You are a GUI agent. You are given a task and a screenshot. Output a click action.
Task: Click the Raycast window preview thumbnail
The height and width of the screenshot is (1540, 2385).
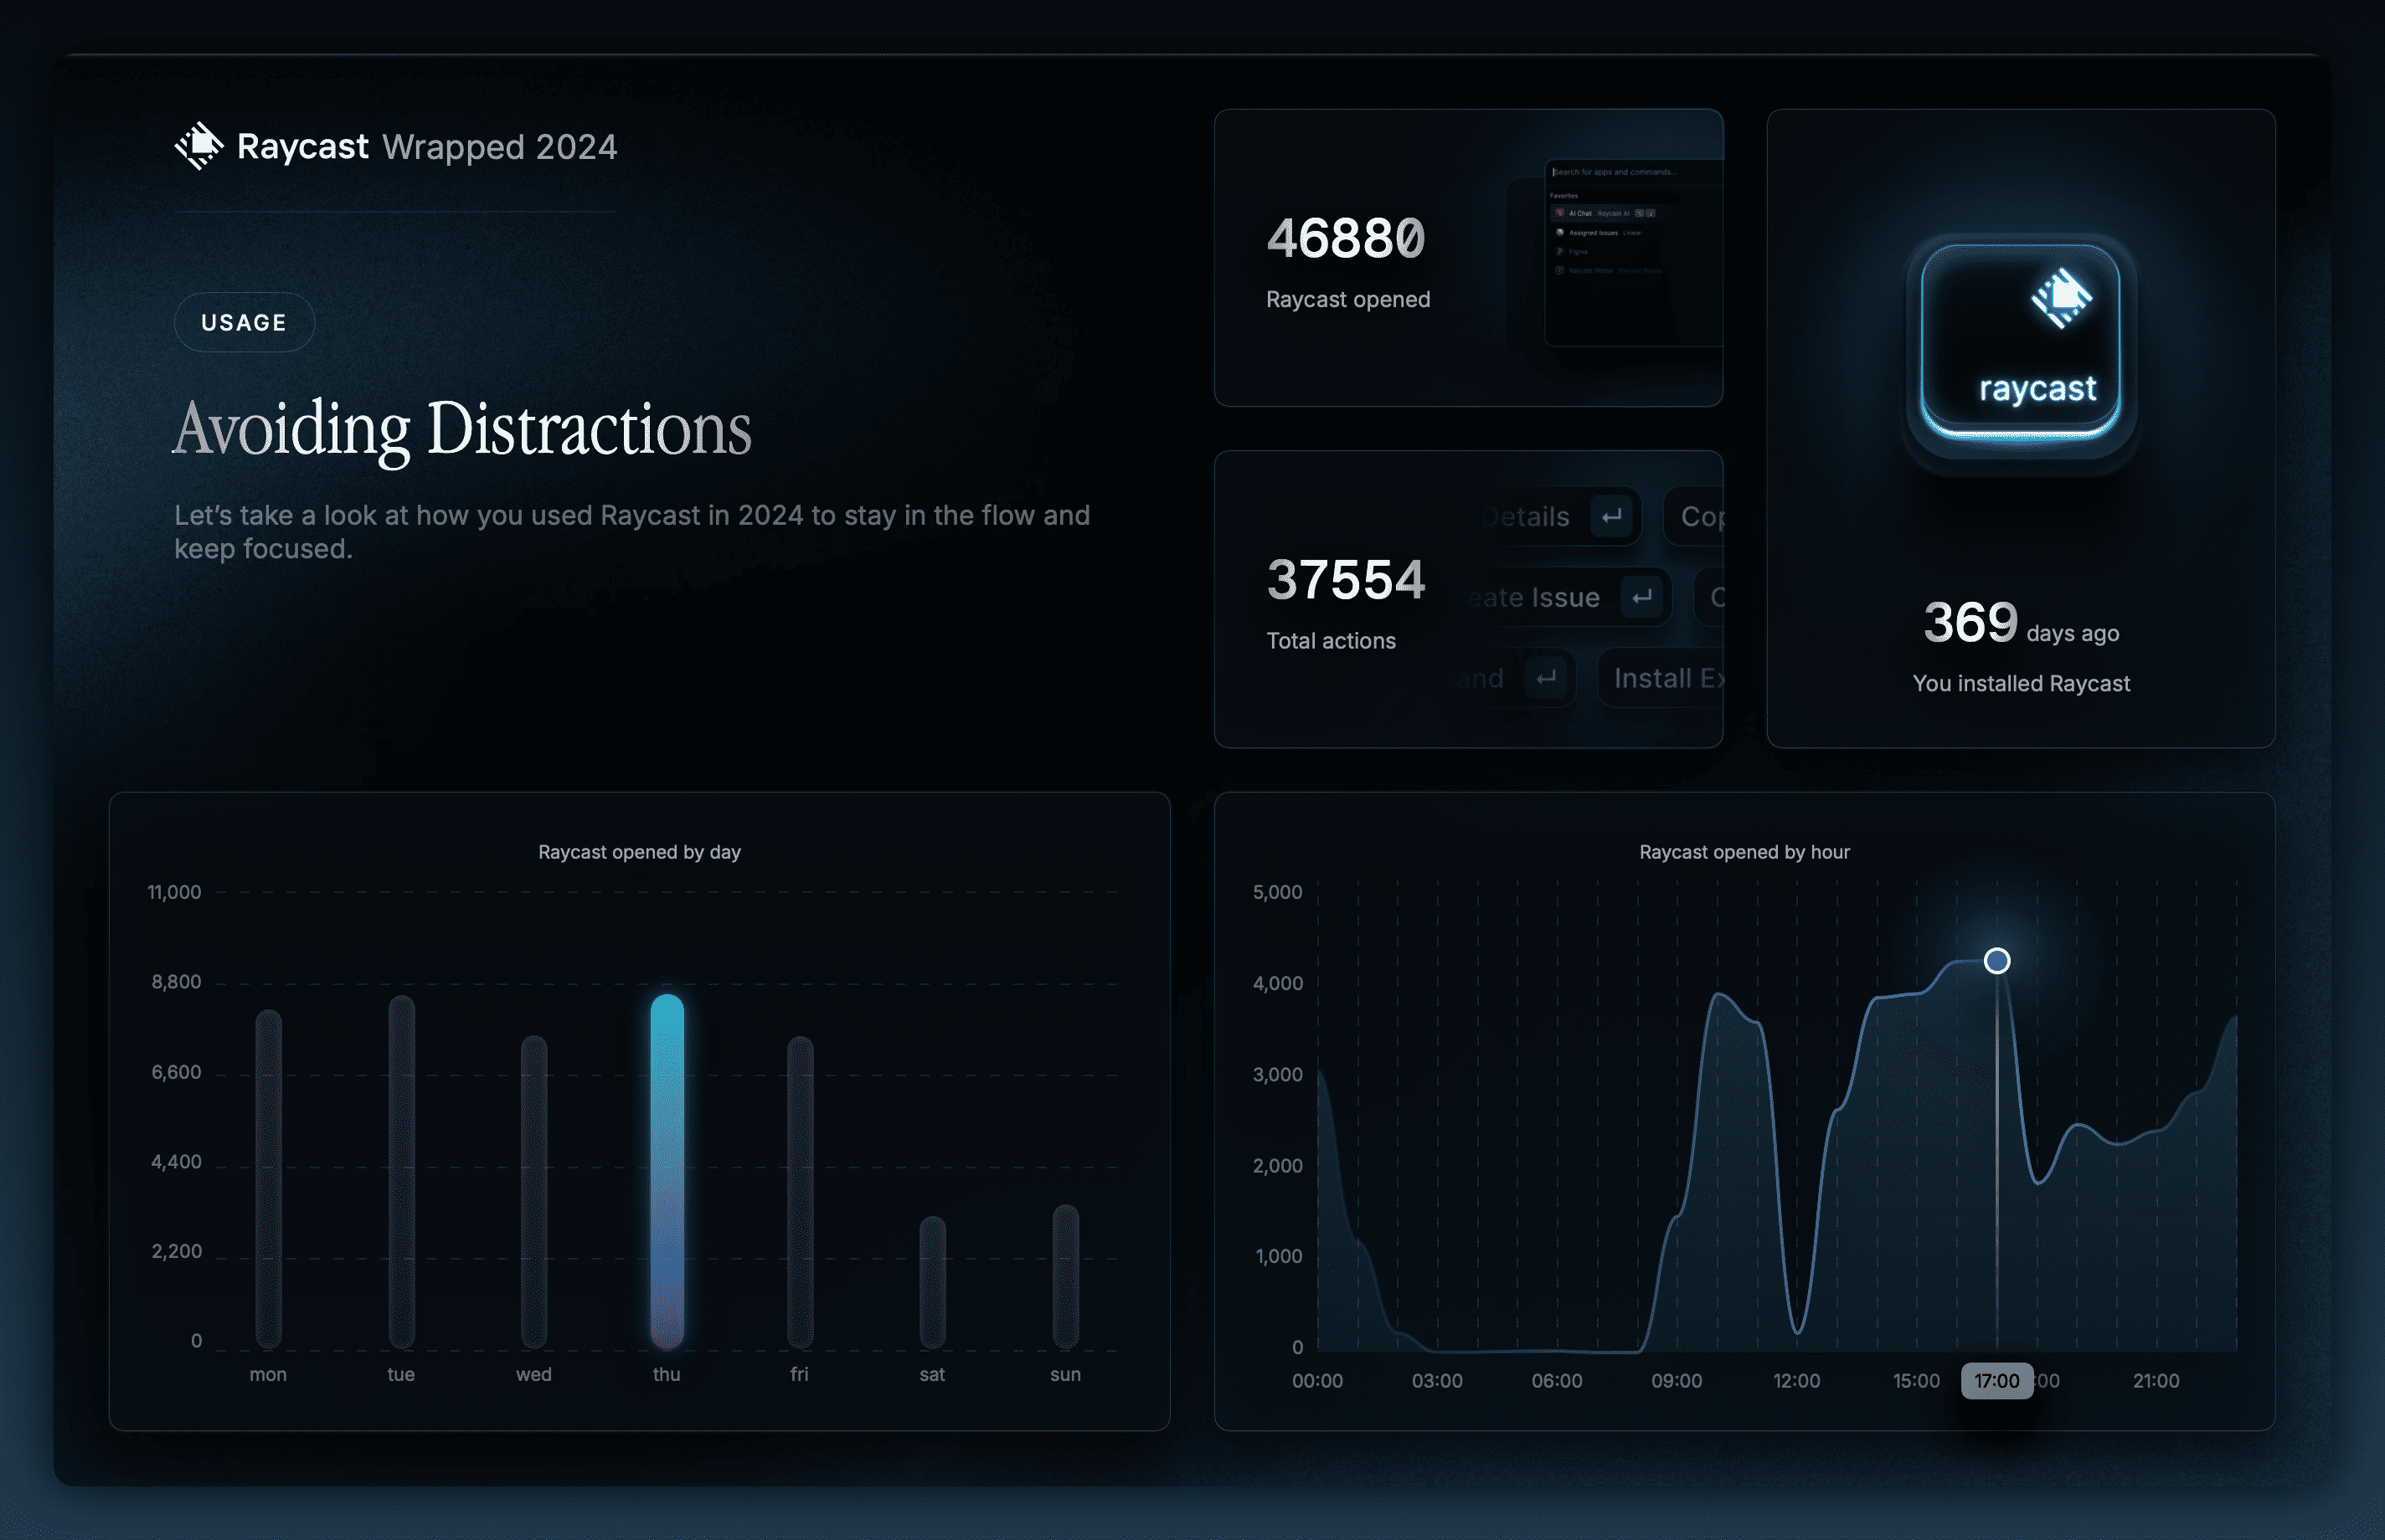point(1631,253)
